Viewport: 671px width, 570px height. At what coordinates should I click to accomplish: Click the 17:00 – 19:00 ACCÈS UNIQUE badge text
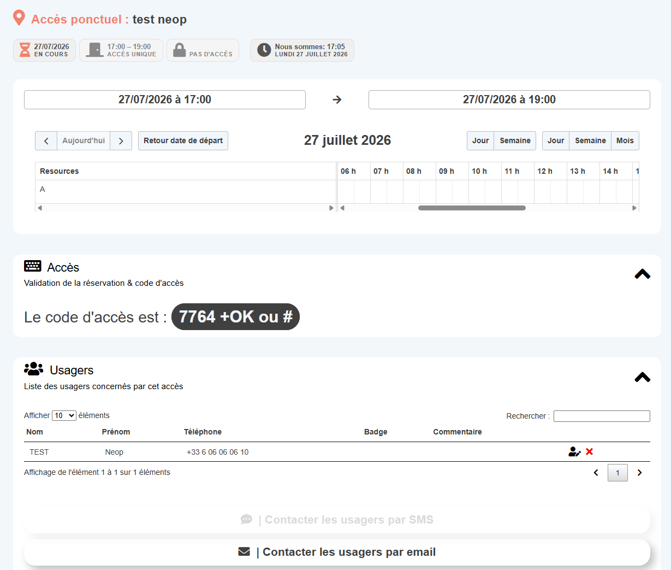click(132, 50)
